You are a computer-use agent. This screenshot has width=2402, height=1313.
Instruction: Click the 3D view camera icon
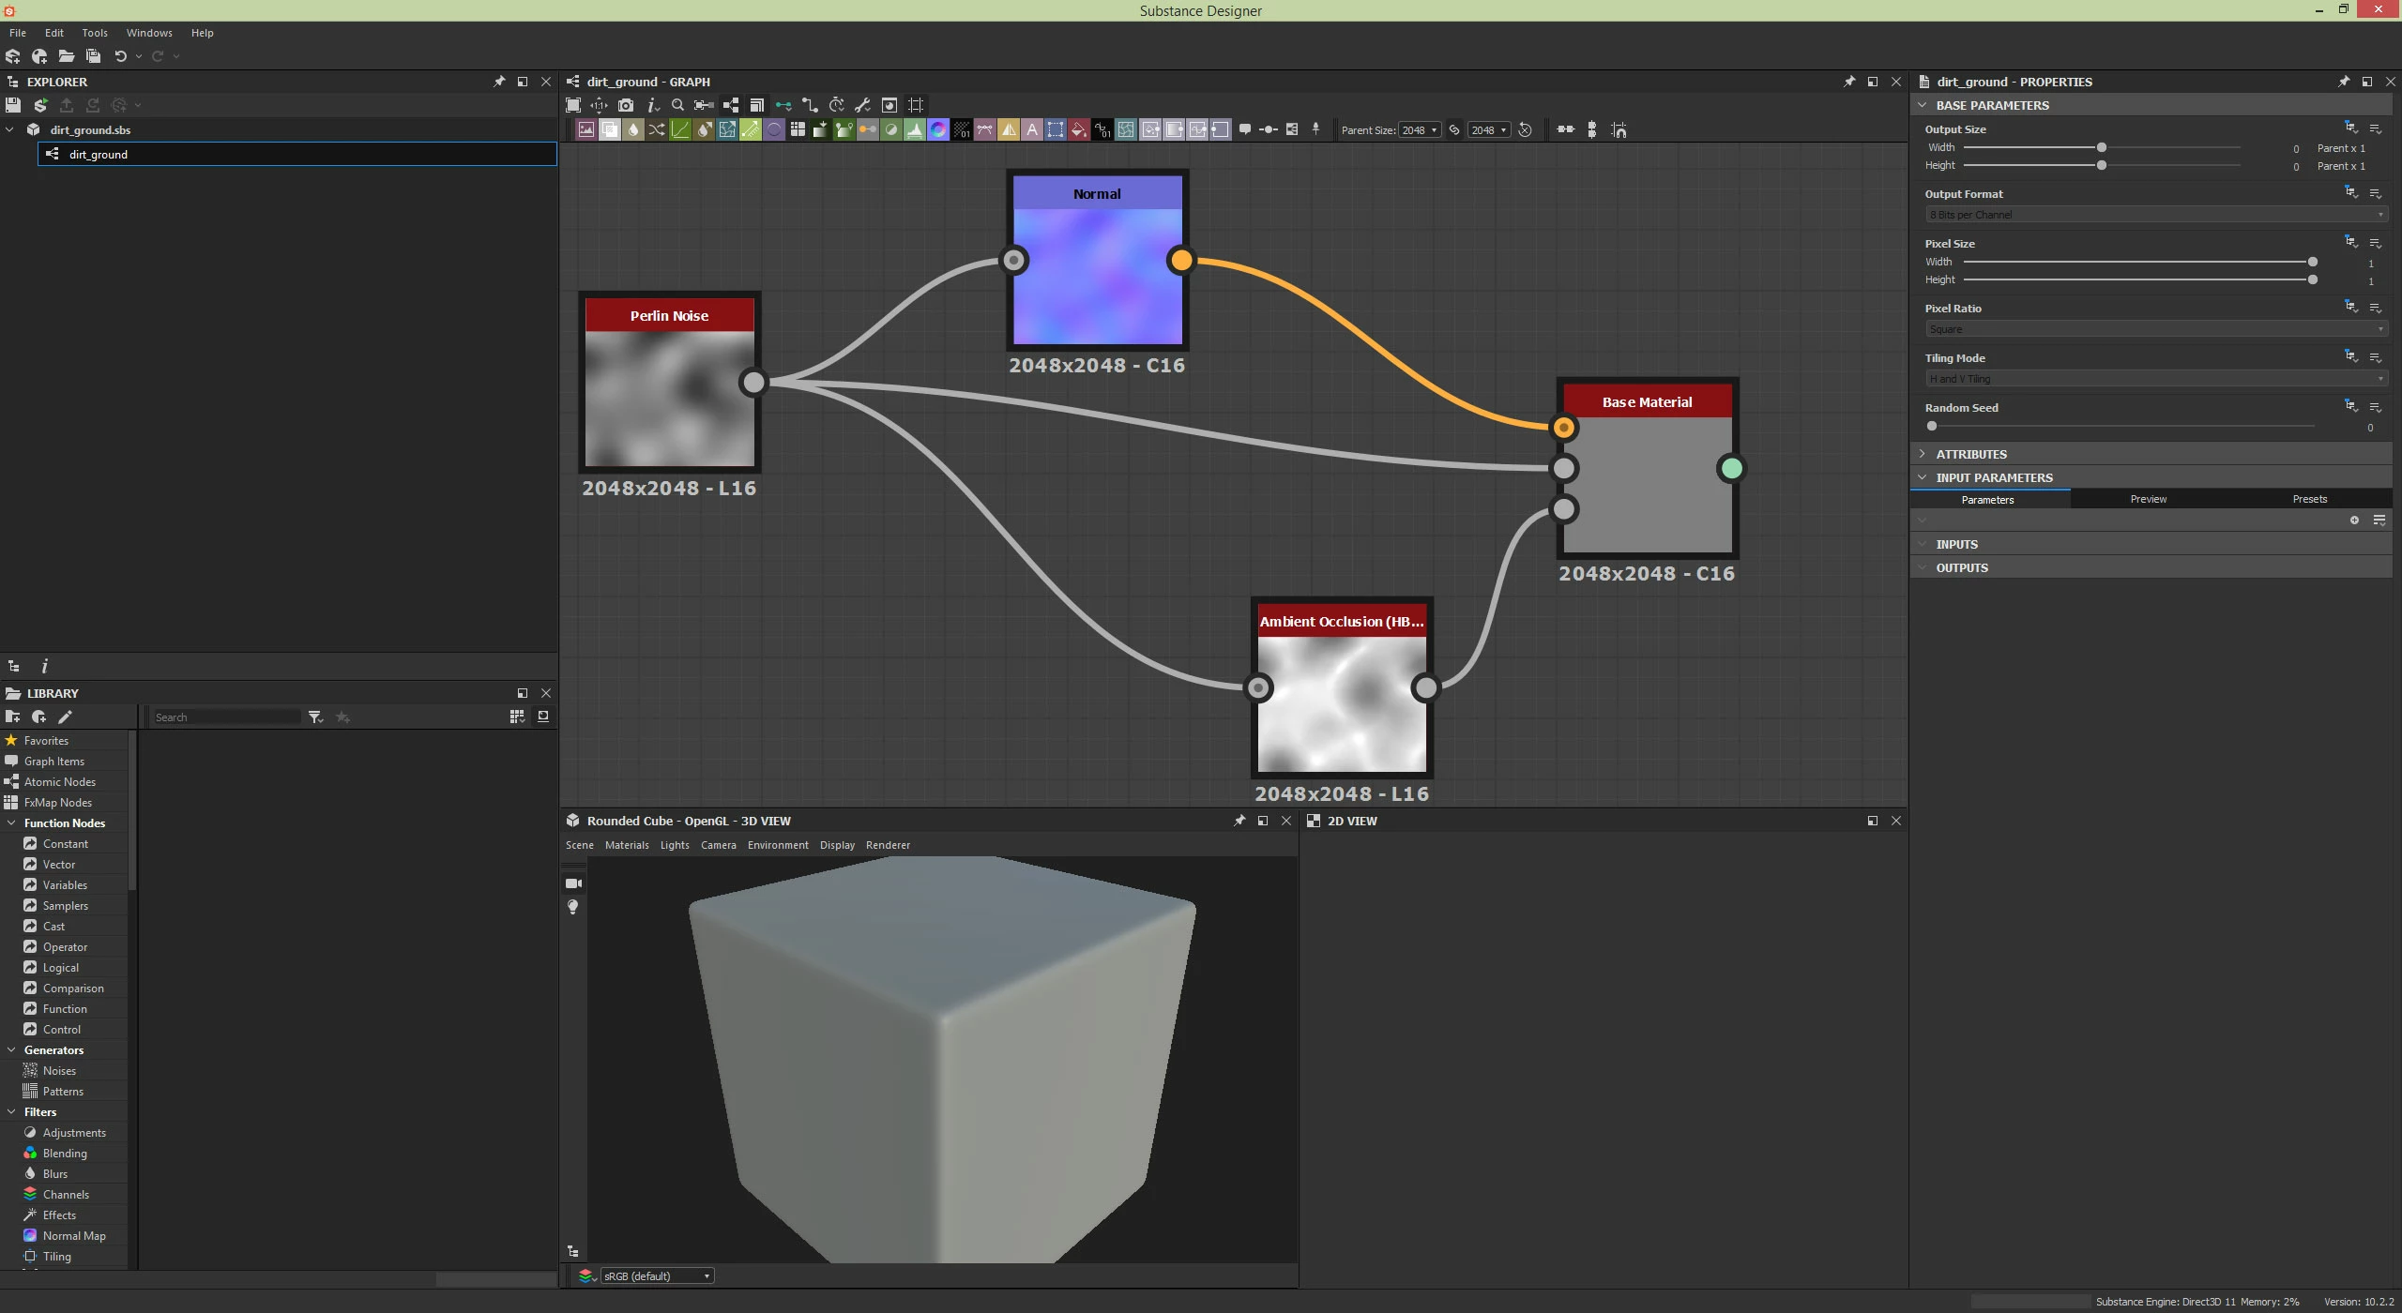[573, 883]
